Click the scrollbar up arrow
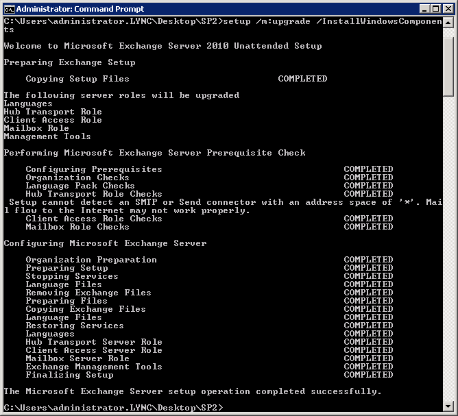 448,23
